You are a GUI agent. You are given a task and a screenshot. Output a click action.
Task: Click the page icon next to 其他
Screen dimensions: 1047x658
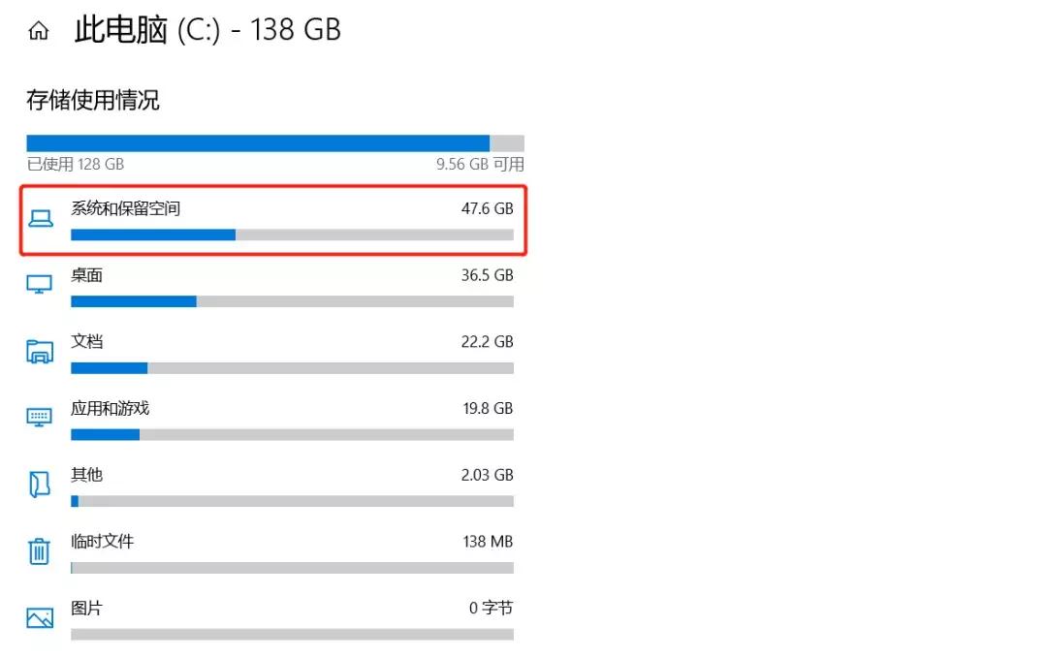[x=39, y=485]
